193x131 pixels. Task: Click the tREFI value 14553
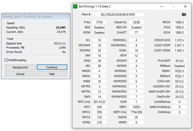(x=136, y=107)
